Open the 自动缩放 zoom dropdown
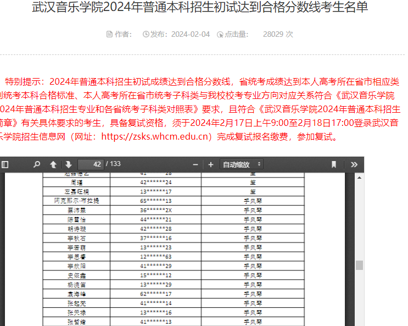 (x=241, y=164)
